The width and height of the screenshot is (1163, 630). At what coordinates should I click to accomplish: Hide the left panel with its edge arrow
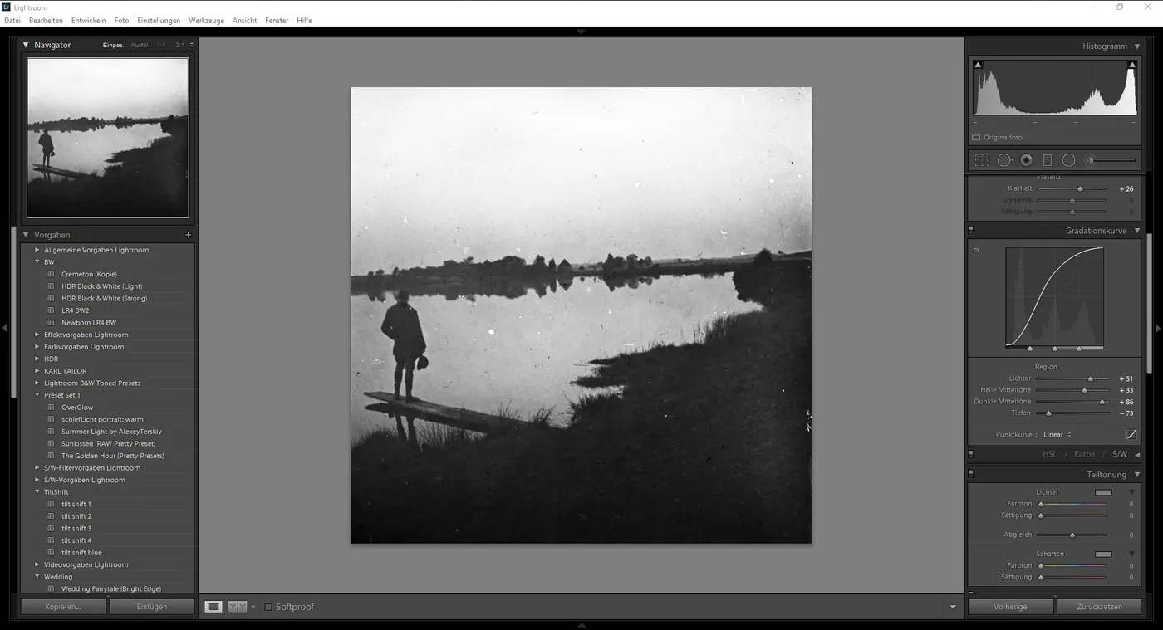[4, 328]
